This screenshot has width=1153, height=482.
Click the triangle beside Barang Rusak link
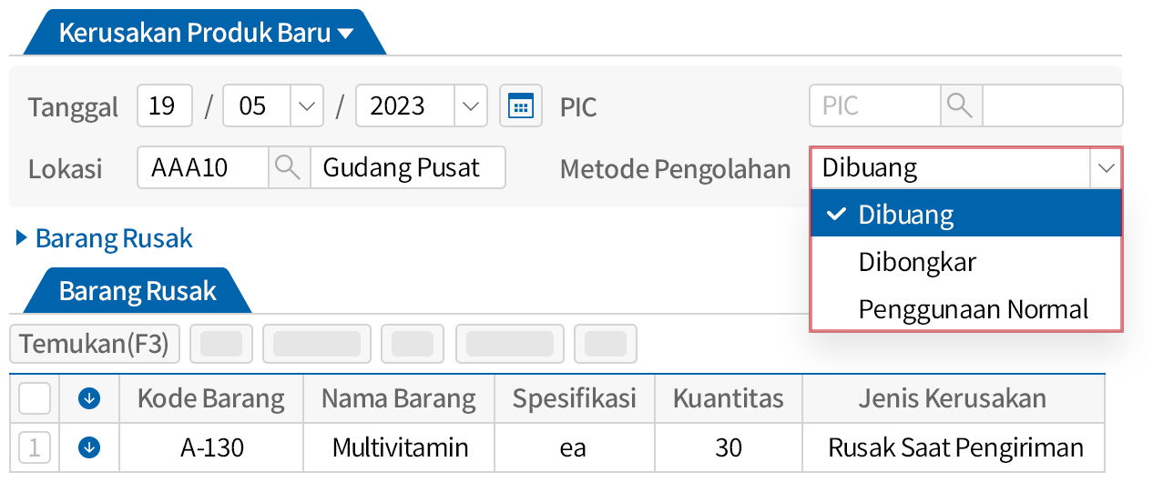[22, 239]
